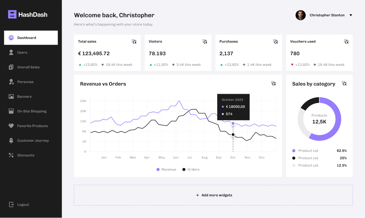Open the Users section in sidebar

tap(22, 52)
